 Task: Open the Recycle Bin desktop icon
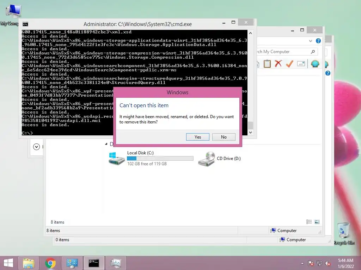point(344,233)
